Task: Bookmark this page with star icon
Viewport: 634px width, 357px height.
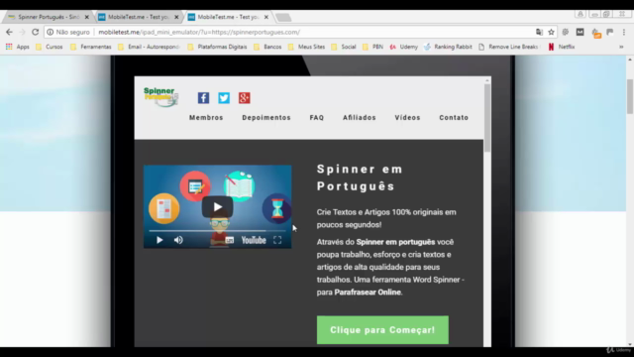Action: (551, 32)
